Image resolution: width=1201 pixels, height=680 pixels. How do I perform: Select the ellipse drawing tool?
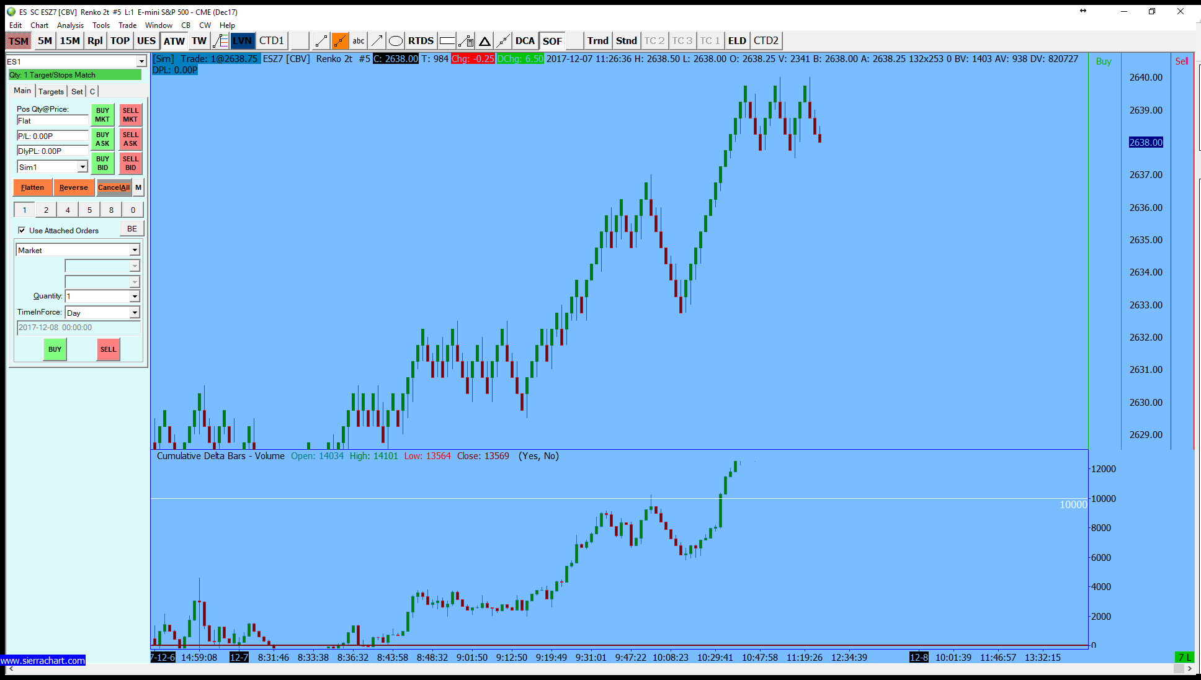pyautogui.click(x=395, y=41)
